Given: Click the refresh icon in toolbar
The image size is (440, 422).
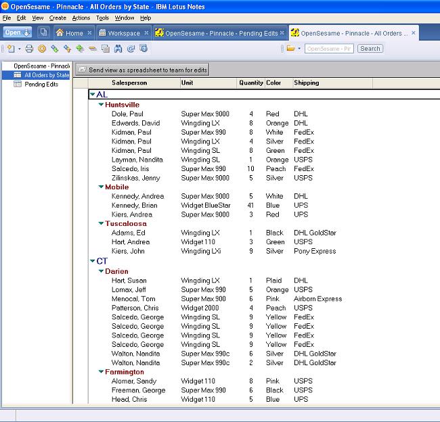Looking at the screenshot, I should [131, 49].
